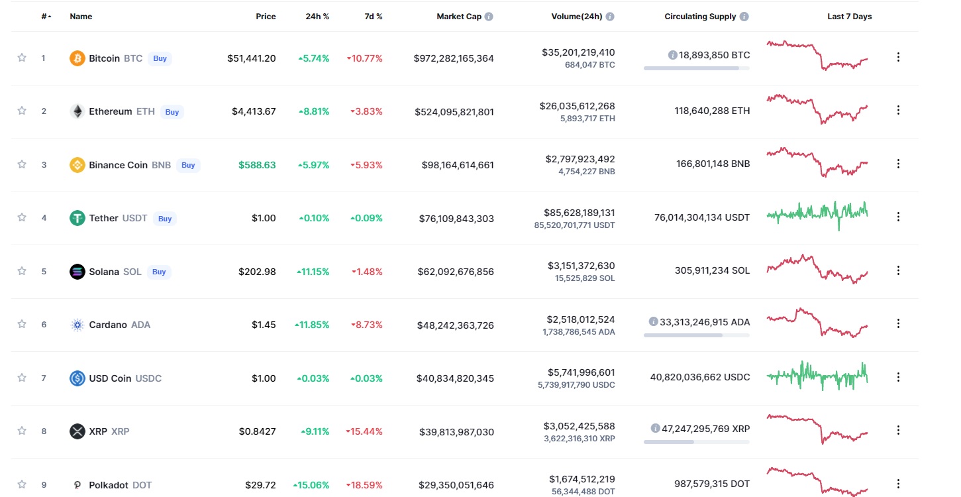961x497 pixels.
Task: Open the three-dot menu for Bitcoin
Action: point(898,57)
